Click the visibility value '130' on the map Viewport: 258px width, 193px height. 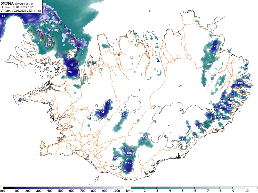click(x=240, y=83)
